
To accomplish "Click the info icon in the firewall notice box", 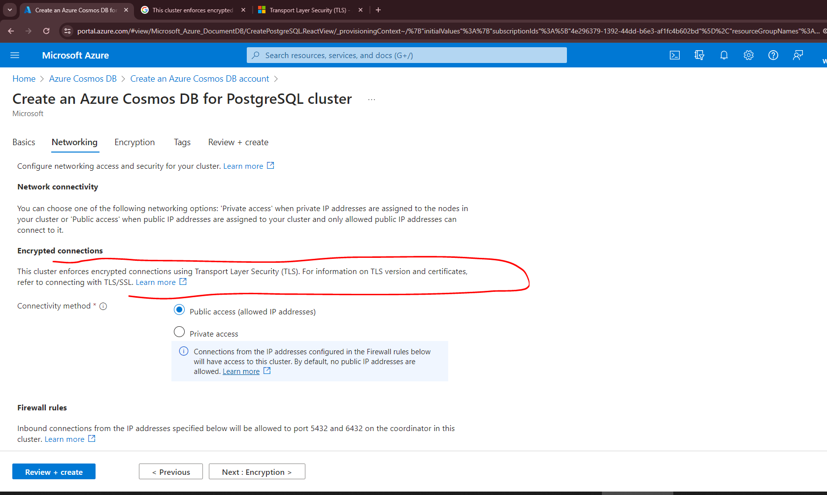I will (x=184, y=351).
